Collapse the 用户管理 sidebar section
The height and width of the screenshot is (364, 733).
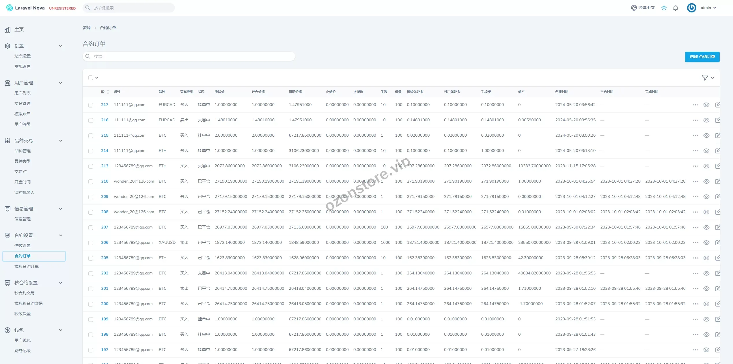(61, 83)
